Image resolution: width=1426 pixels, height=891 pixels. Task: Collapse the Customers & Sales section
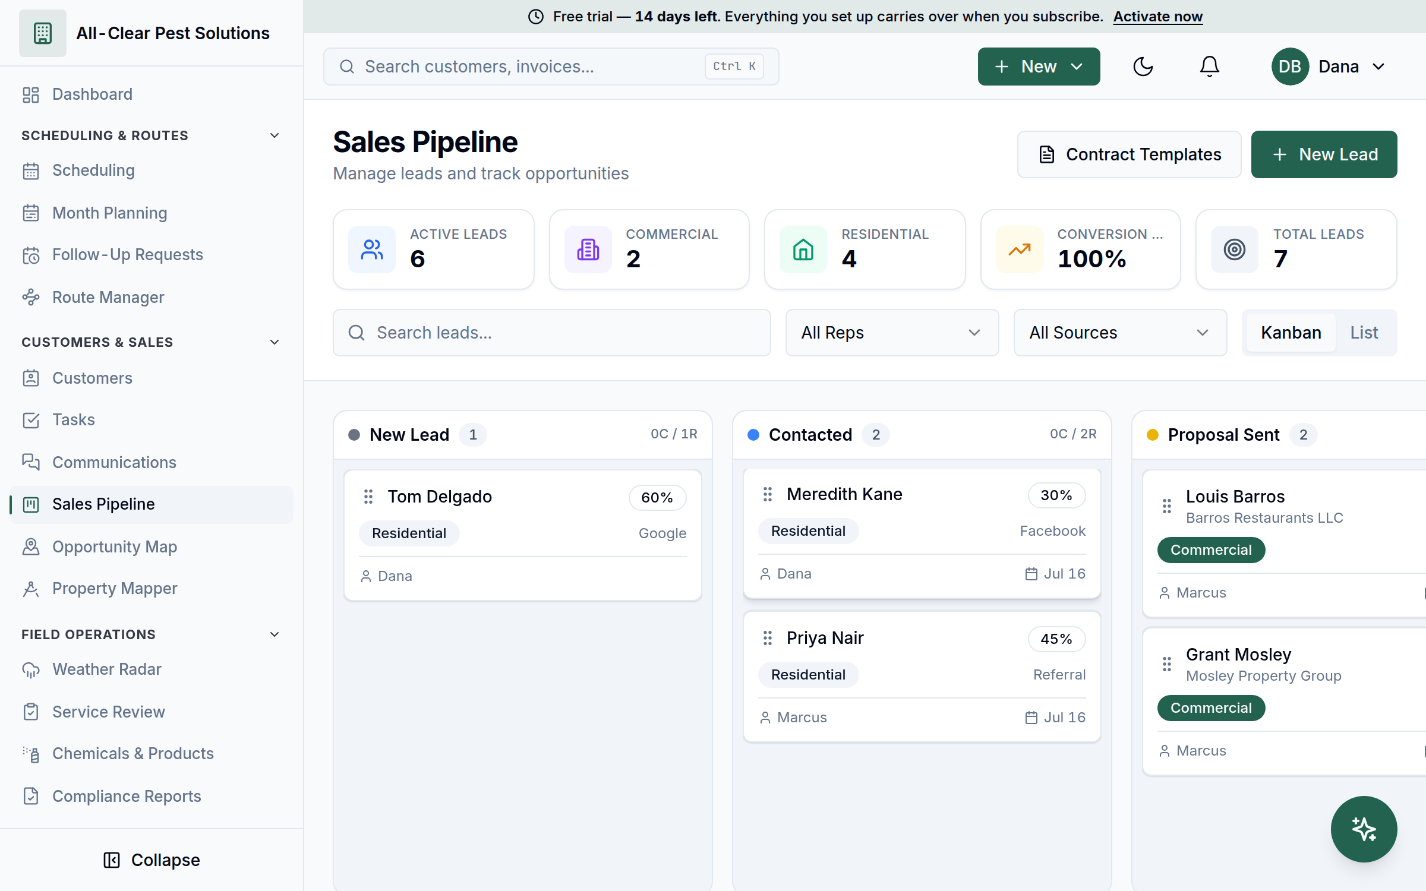pos(152,342)
